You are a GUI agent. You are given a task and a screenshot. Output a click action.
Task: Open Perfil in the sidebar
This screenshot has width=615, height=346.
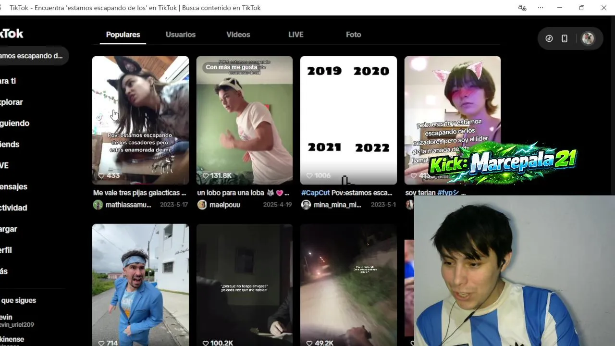6,250
